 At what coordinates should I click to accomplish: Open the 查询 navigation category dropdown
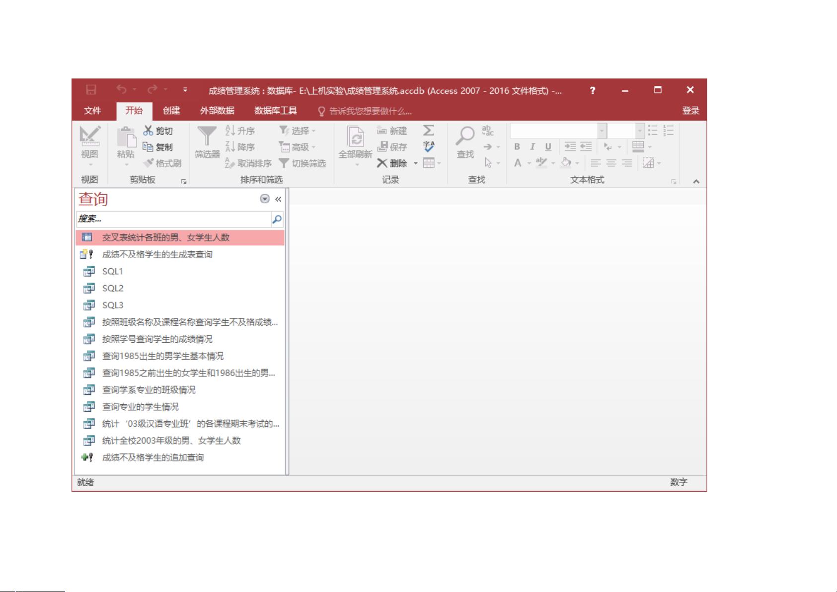pos(264,199)
